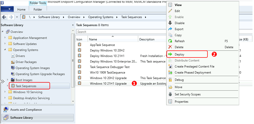The image size is (254, 124).
Task: Click the green Deploy arrow icon
Action: [x=170, y=54]
